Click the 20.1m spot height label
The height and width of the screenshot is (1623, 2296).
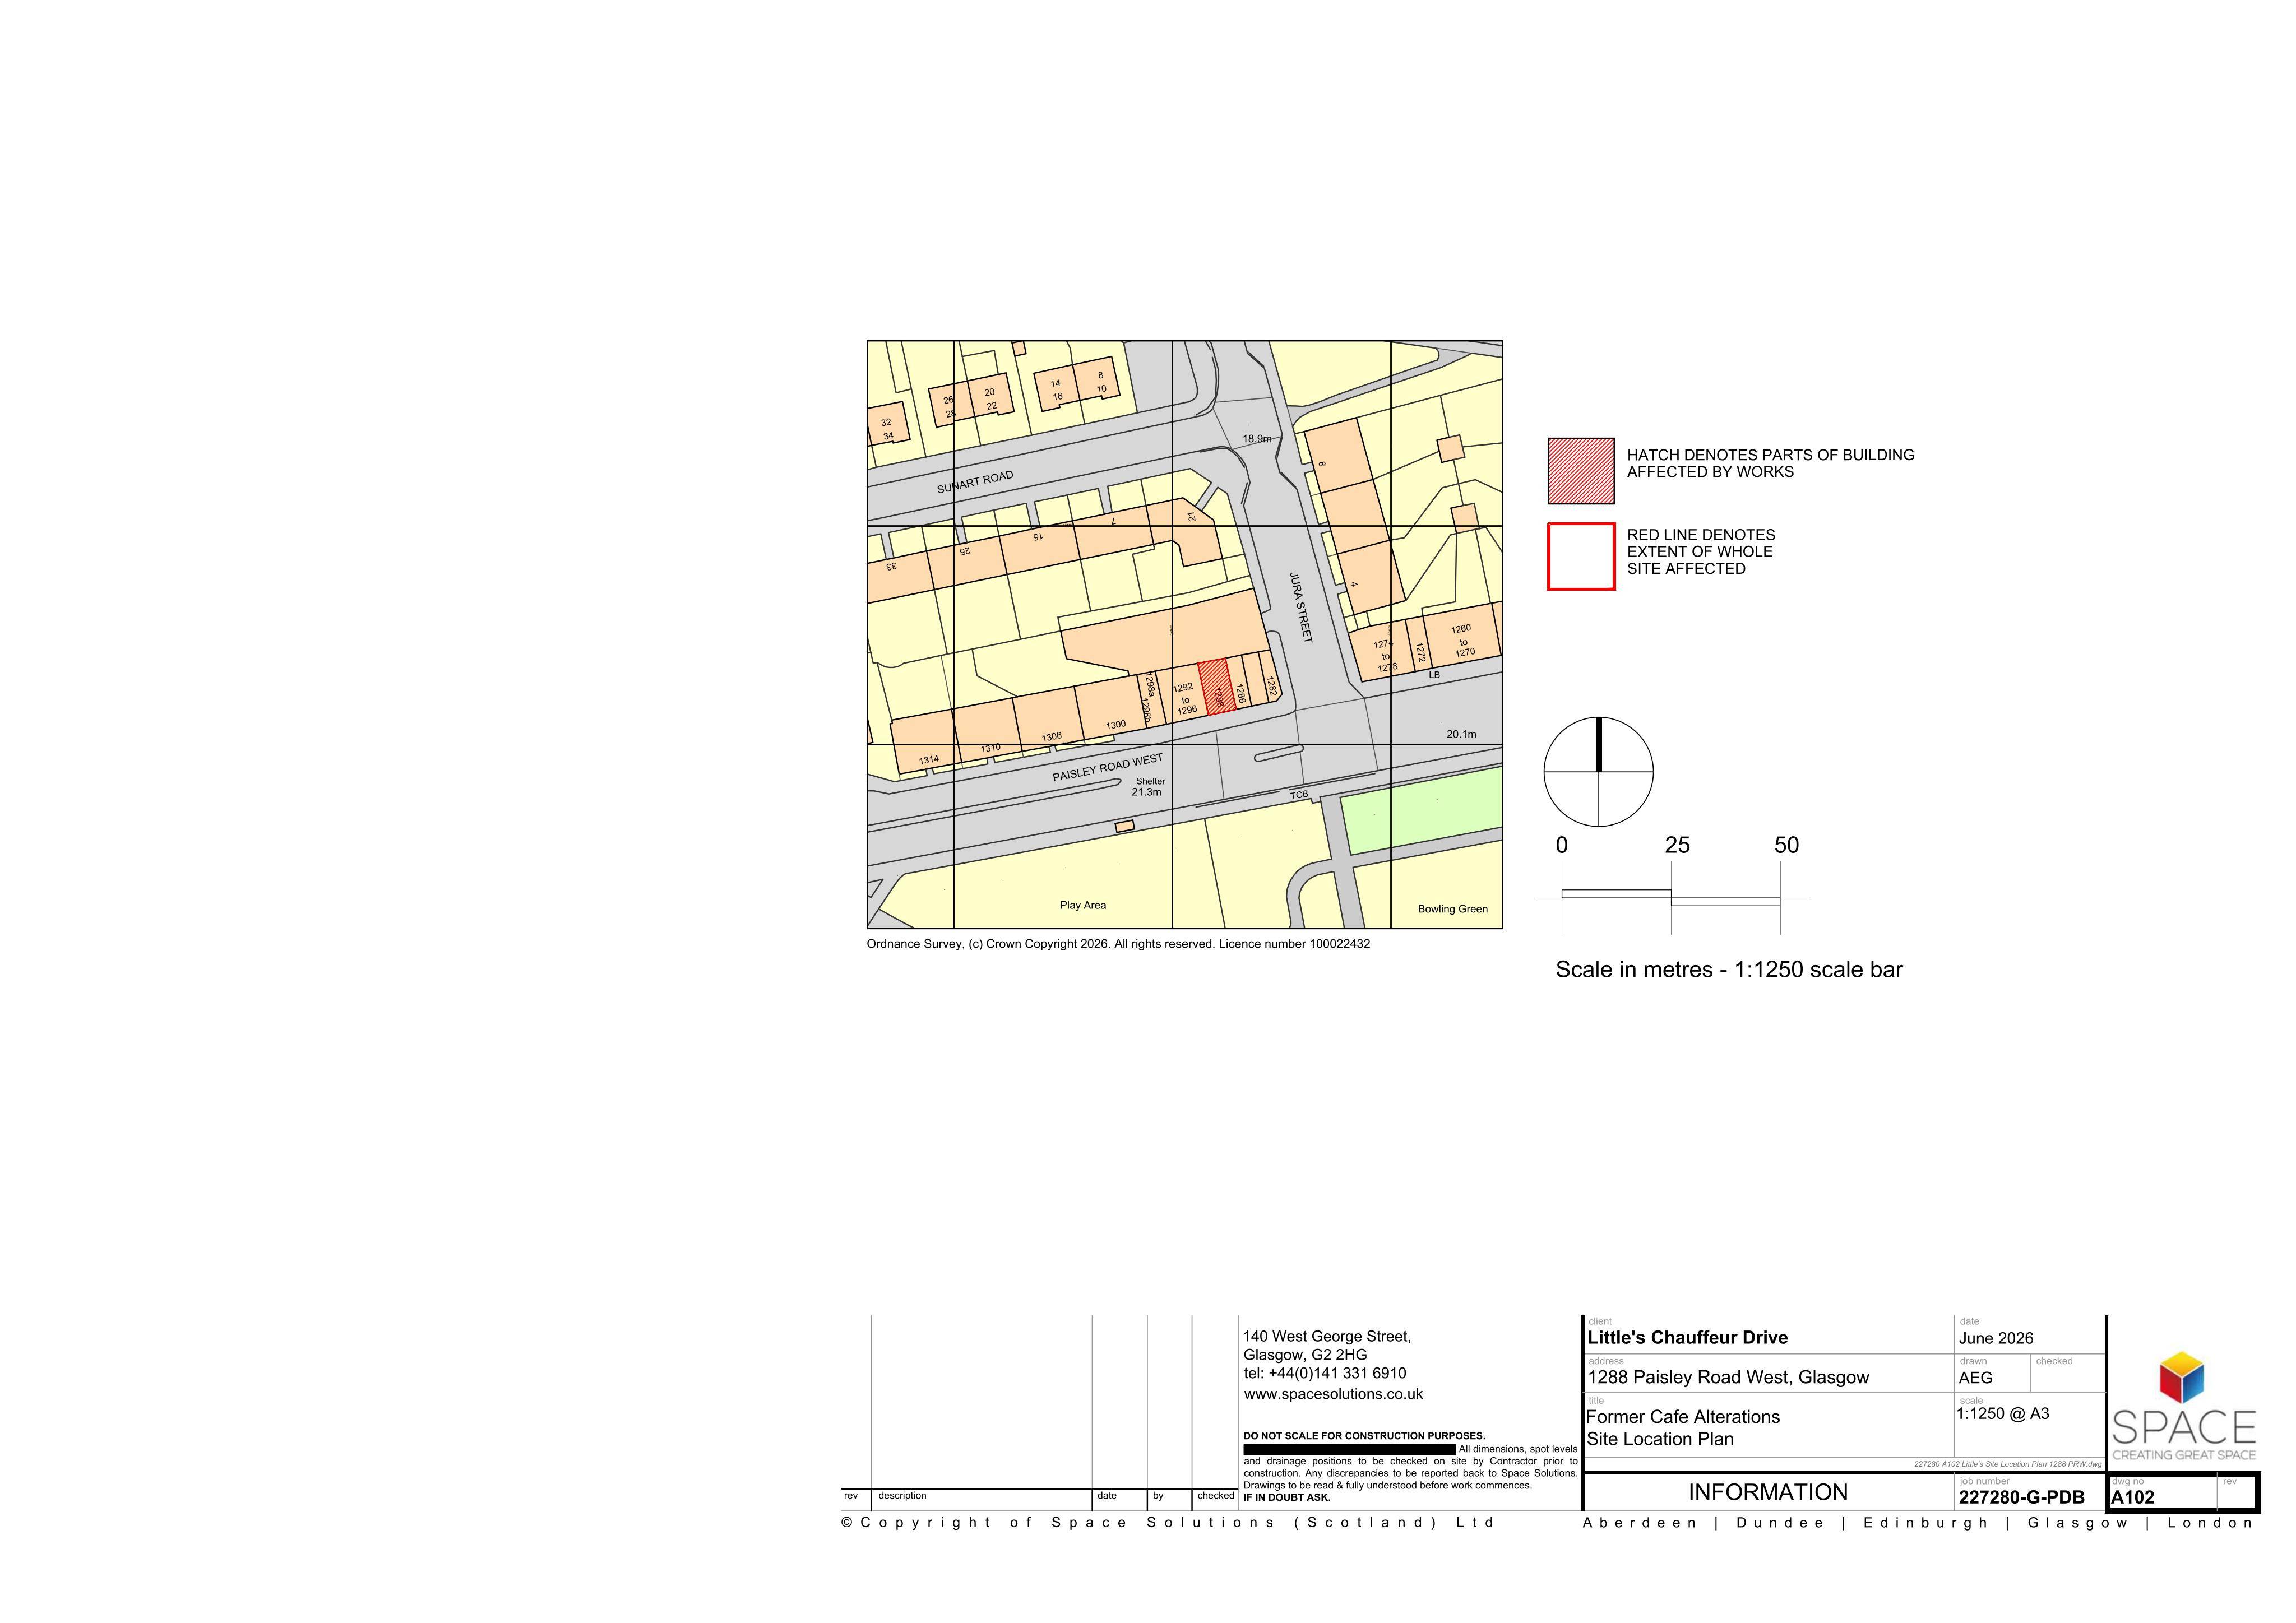pos(1461,734)
